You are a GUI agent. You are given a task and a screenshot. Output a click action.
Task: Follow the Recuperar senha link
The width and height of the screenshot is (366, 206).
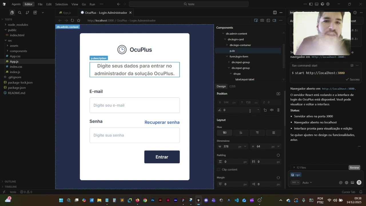coord(162,122)
